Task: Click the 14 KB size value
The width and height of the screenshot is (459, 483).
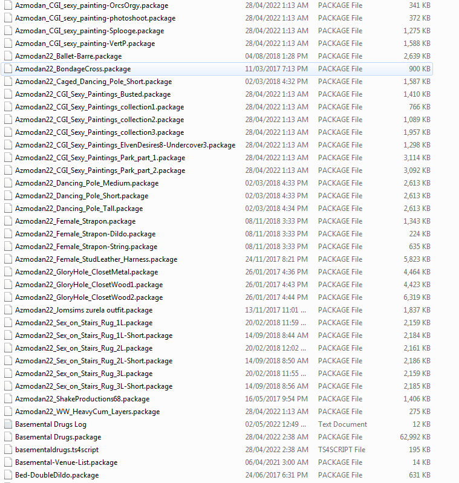Action: click(422, 462)
